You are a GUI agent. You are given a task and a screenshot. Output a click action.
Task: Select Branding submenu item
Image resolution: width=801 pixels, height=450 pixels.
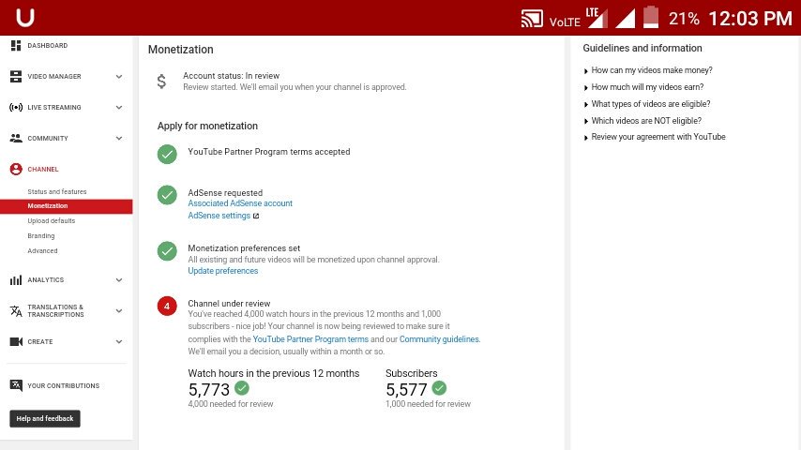pyautogui.click(x=41, y=235)
